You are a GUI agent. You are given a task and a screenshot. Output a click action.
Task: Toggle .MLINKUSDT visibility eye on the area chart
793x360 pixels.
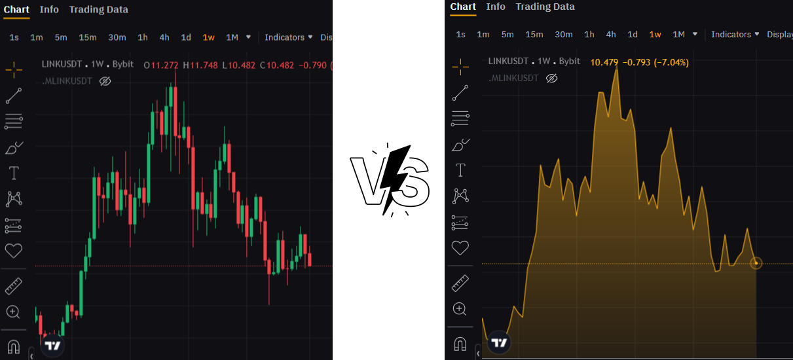click(551, 78)
